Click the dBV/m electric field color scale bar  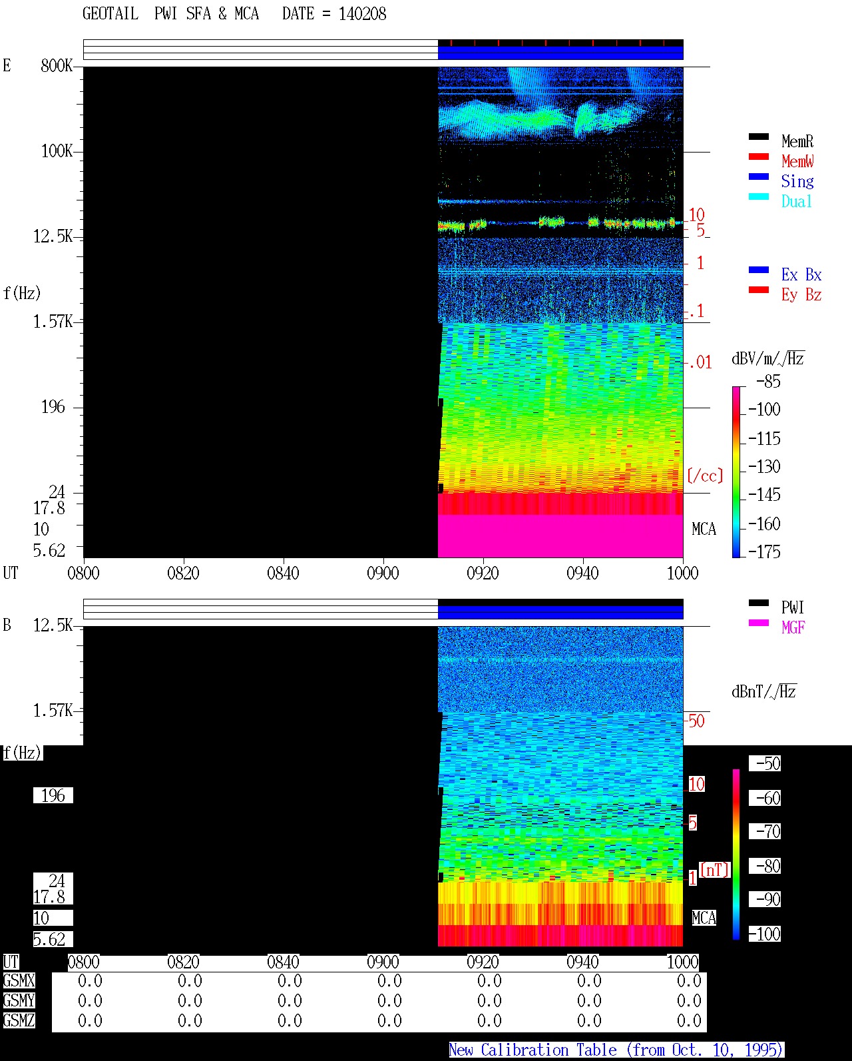736,472
